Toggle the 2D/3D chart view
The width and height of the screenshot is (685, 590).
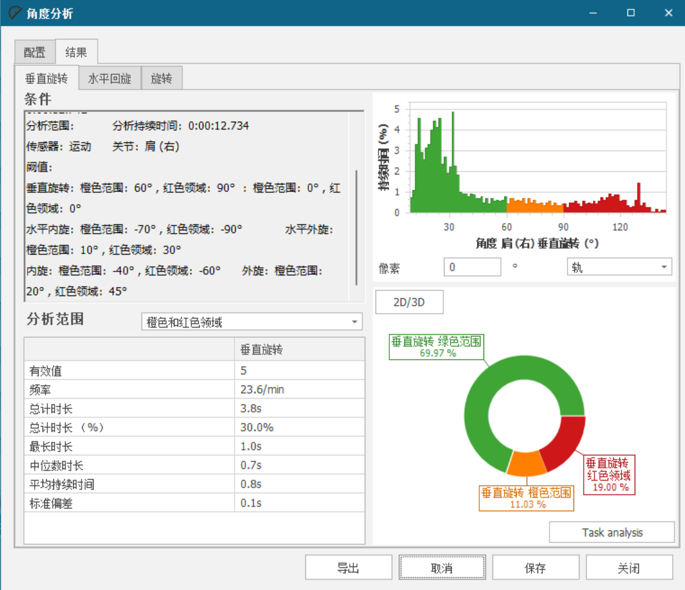click(409, 303)
